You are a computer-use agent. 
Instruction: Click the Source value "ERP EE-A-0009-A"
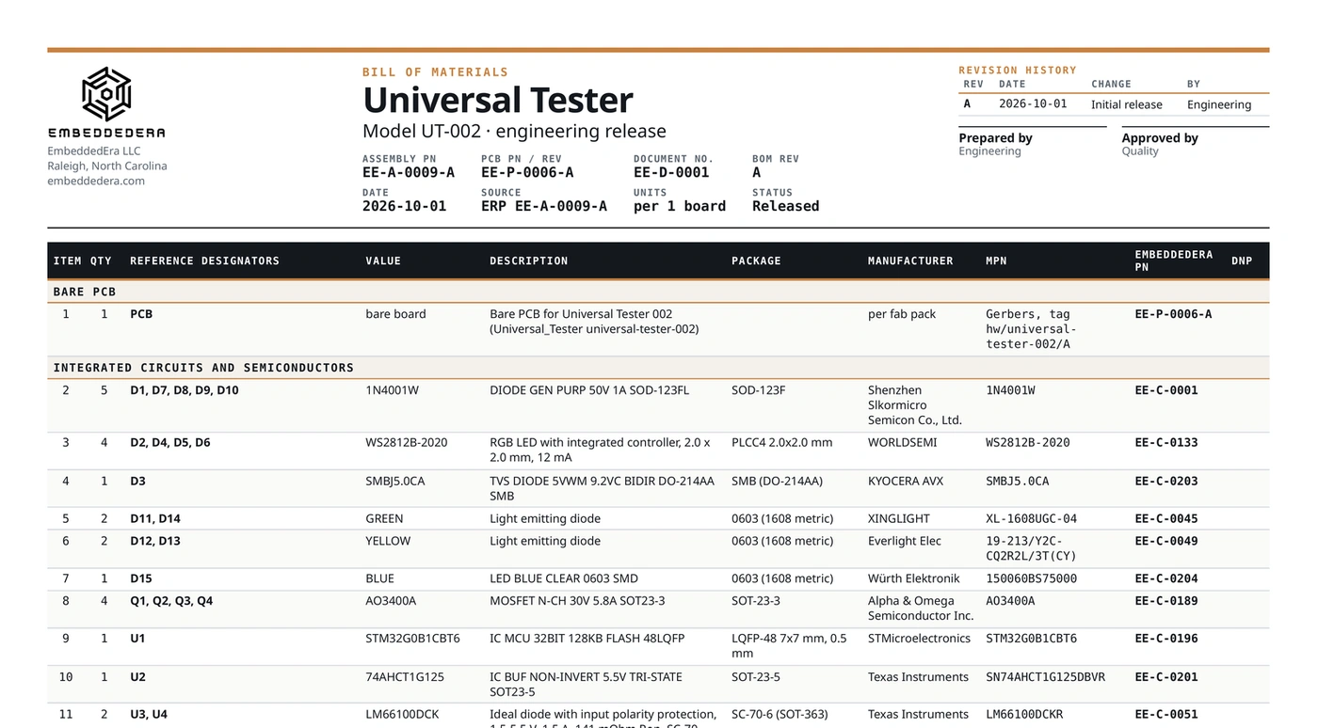click(x=544, y=206)
